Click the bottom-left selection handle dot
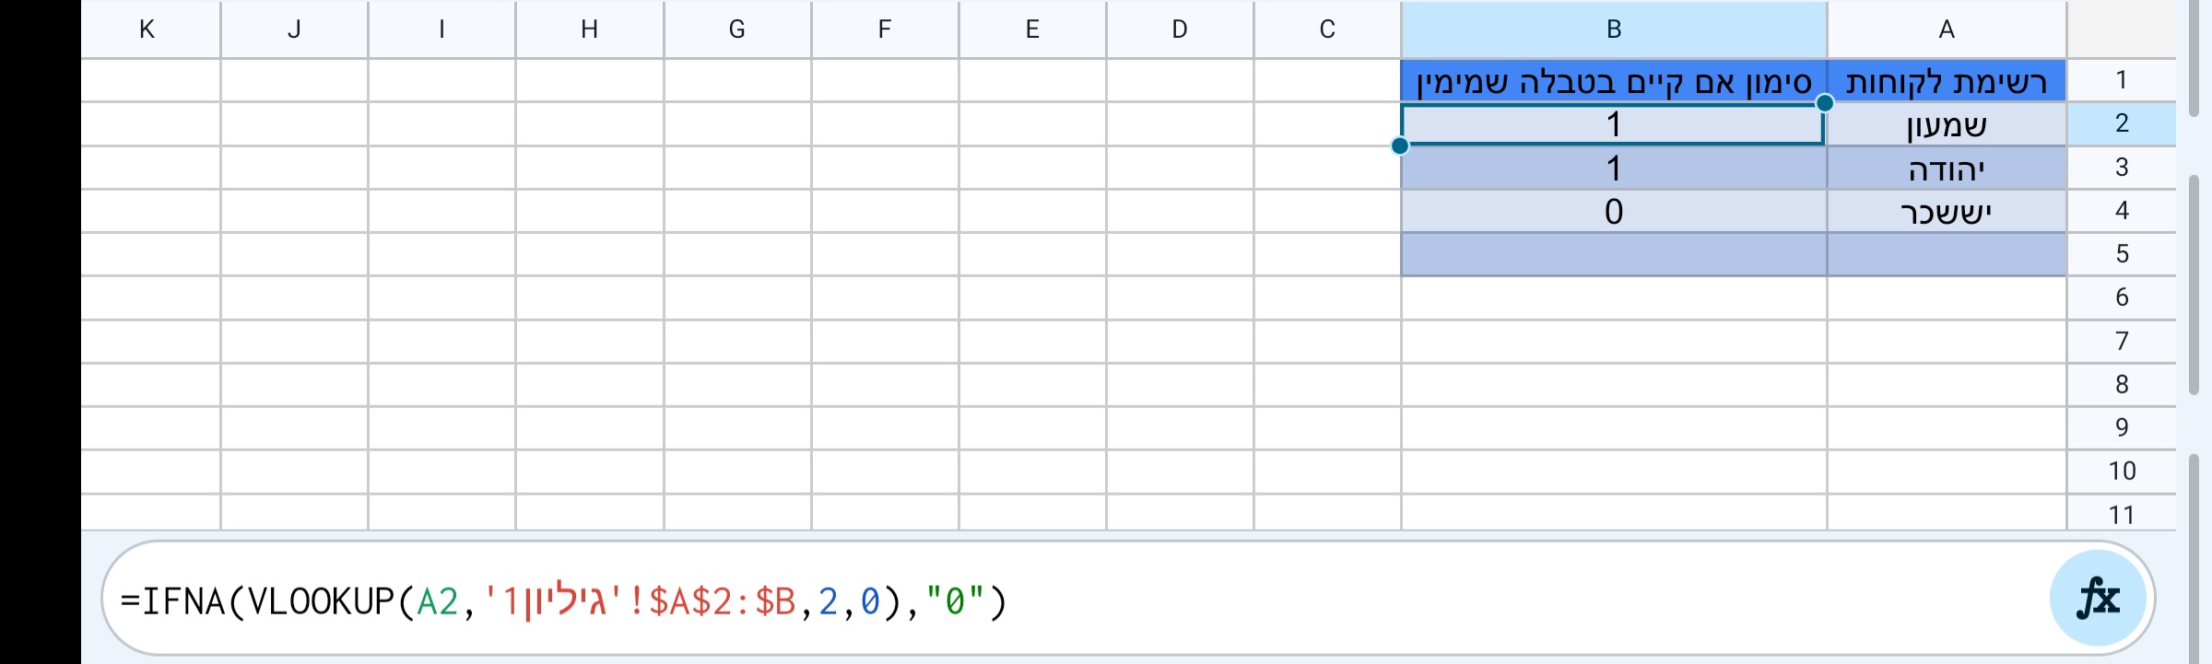 (1401, 145)
